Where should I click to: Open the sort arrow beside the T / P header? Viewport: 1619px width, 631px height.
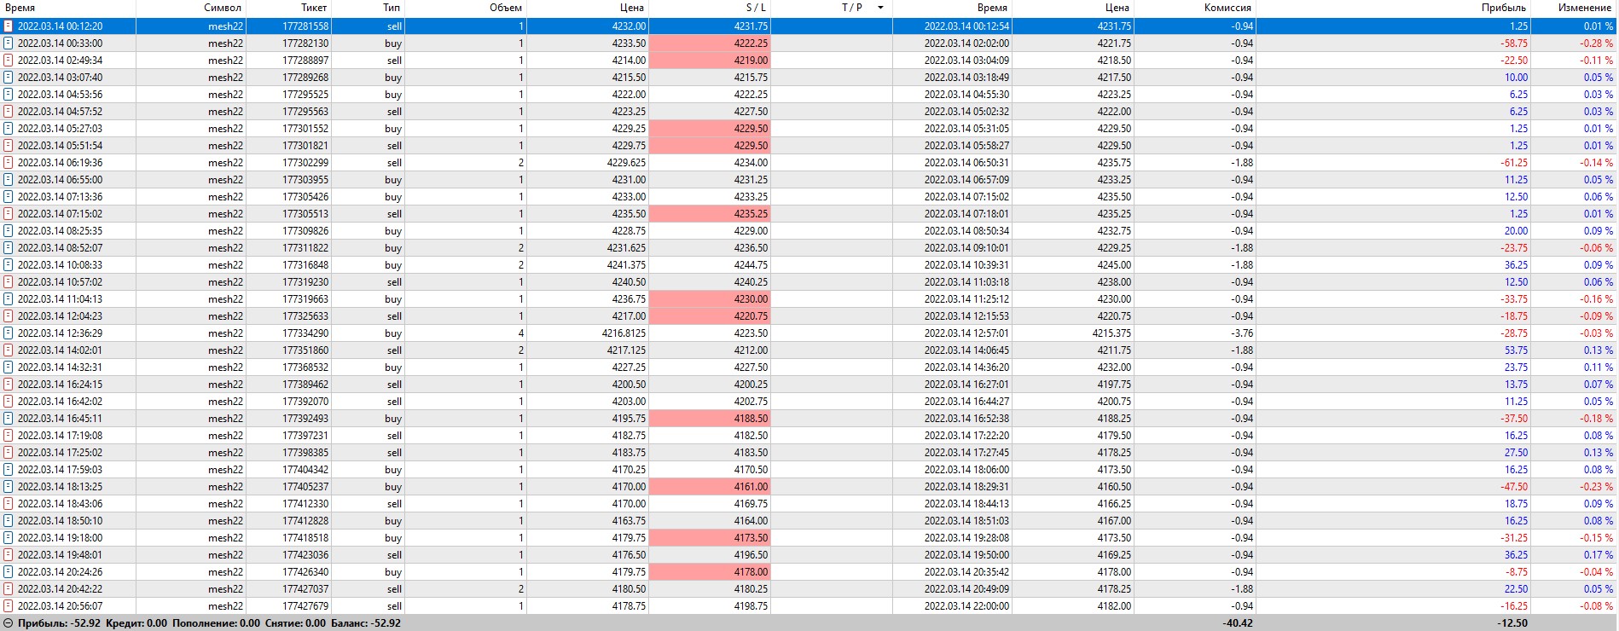click(880, 8)
